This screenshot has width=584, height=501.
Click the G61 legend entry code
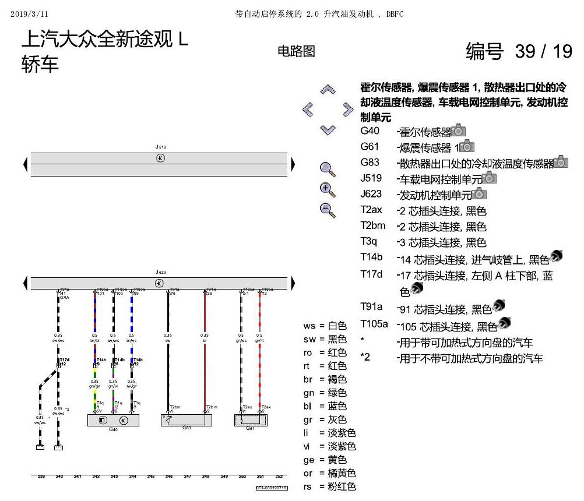(370, 147)
